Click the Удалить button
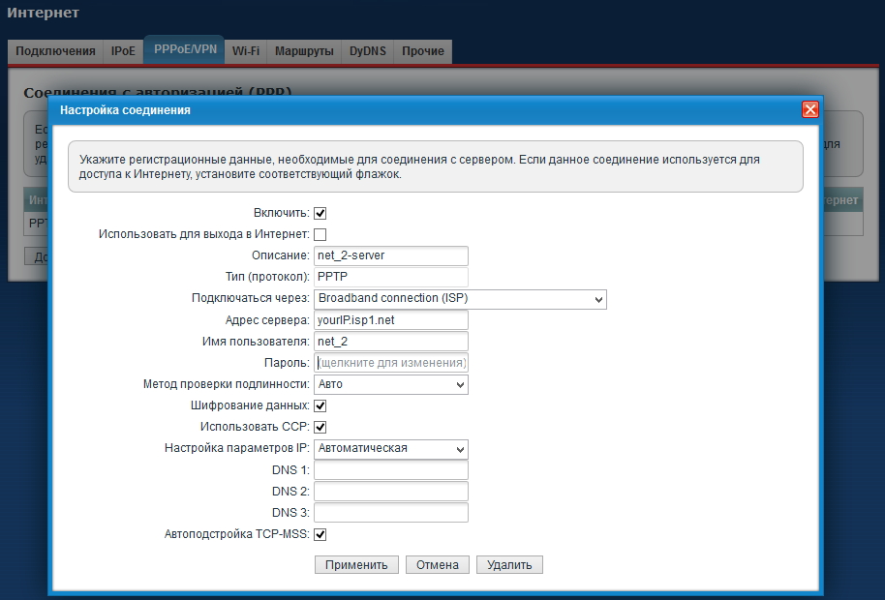The height and width of the screenshot is (600, 885). click(509, 564)
